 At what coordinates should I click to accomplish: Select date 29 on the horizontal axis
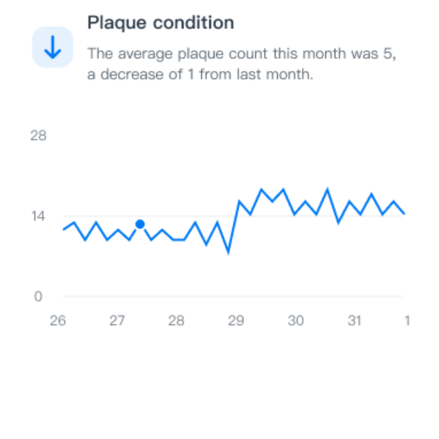[236, 320]
